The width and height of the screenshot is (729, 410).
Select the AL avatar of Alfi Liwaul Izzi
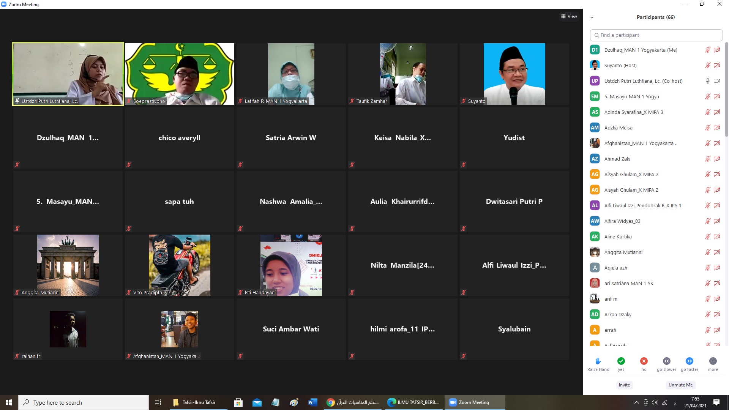595,205
